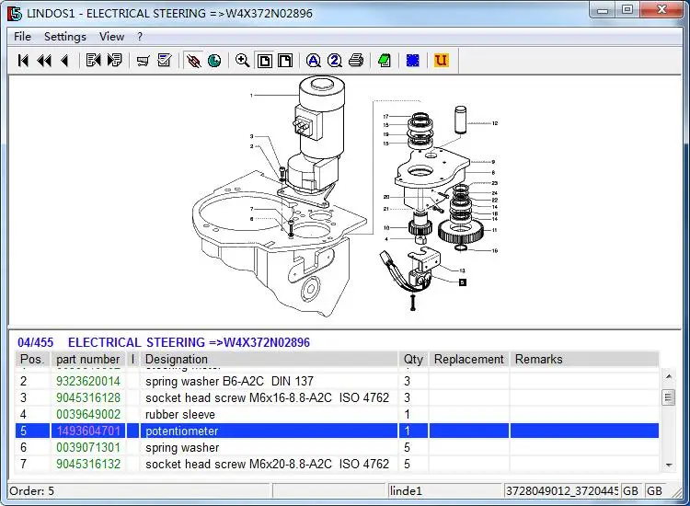Open the Settings menu
690x506 pixels.
click(65, 37)
